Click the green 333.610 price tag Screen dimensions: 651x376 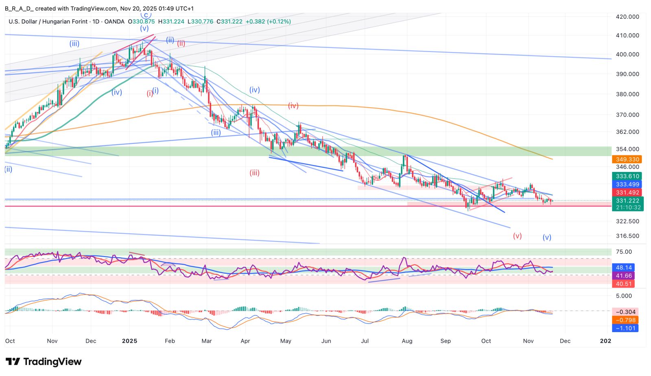(627, 176)
